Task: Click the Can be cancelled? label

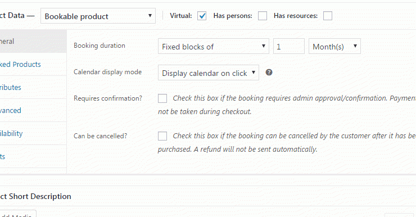Action: pyautogui.click(x=100, y=136)
